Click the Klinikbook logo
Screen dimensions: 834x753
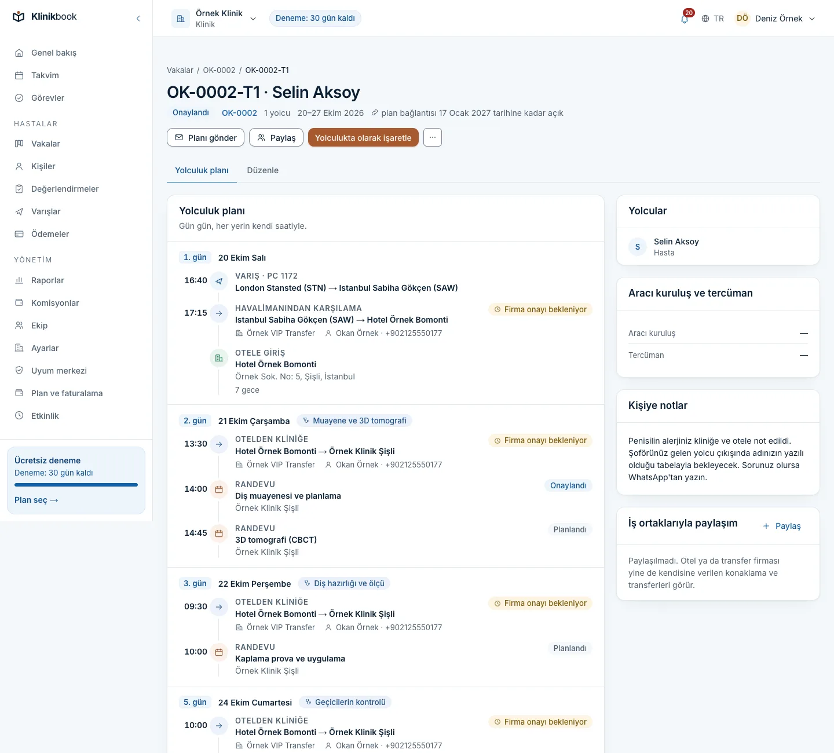[x=45, y=17]
